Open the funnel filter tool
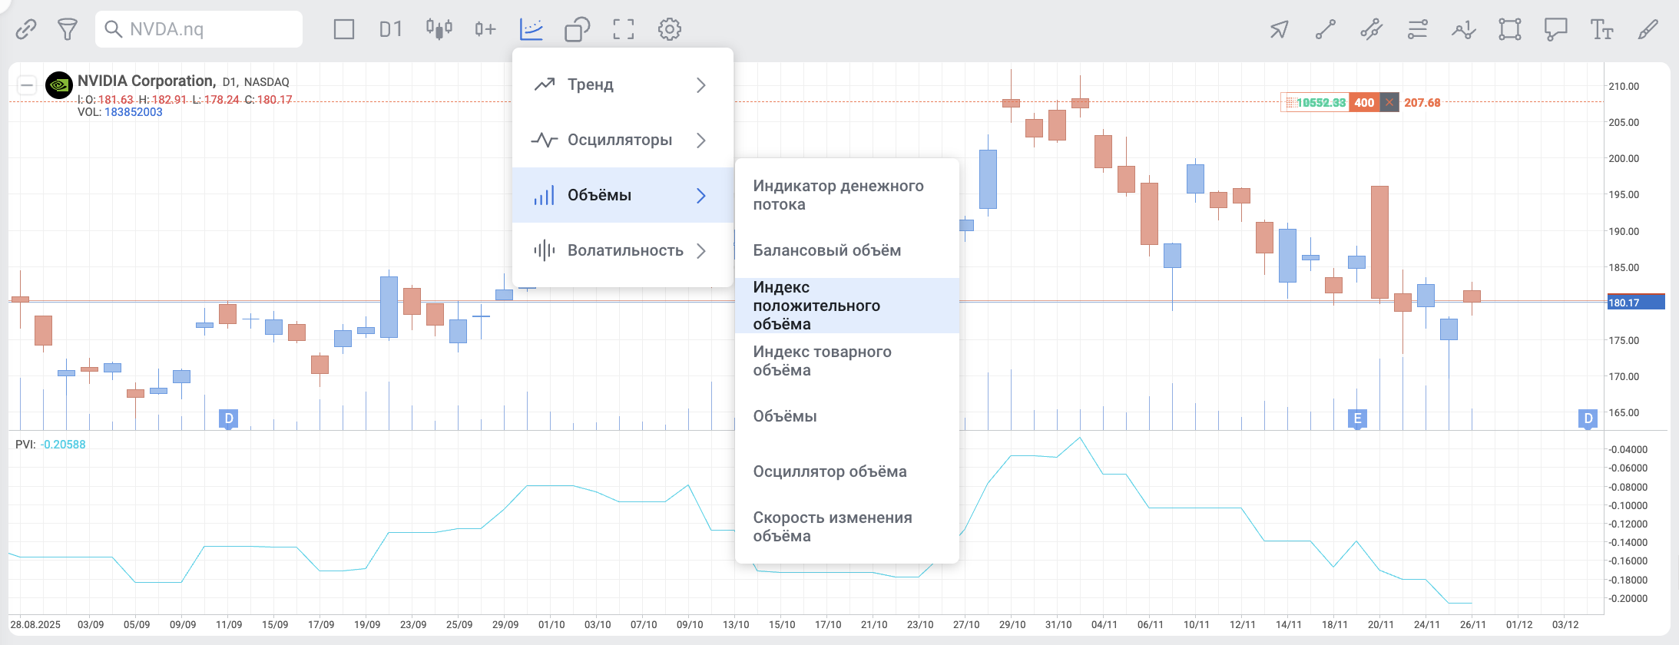 click(x=68, y=29)
